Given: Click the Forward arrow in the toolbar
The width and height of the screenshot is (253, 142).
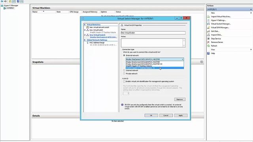Looking at the screenshot, I should tap(5, 1).
